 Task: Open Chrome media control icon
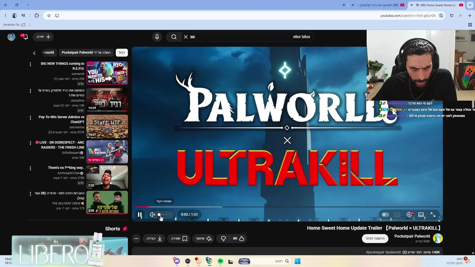pos(23,16)
